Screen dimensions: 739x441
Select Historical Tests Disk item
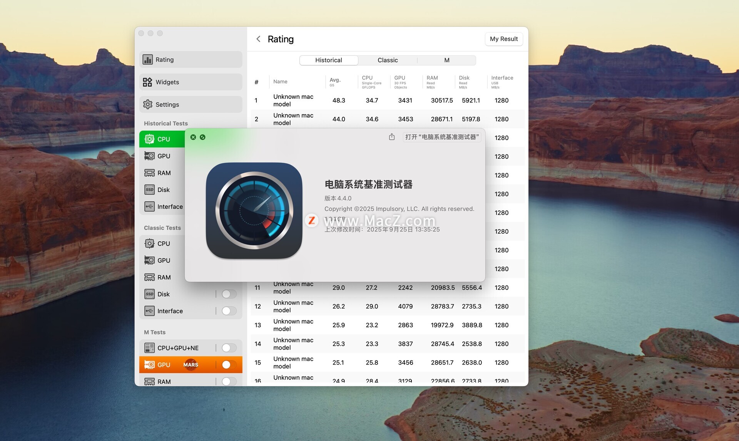164,190
